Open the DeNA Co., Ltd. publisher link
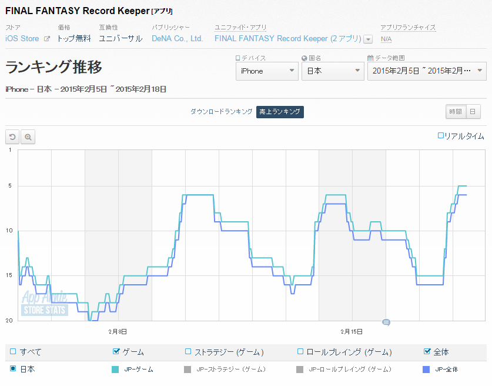 (178, 39)
